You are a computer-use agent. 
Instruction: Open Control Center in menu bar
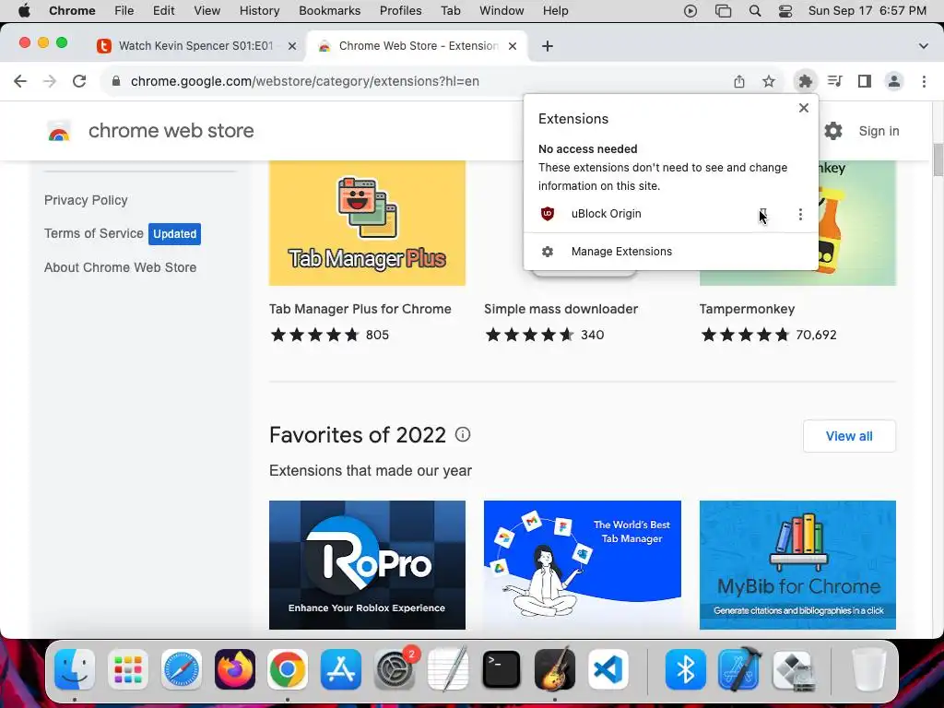pos(785,11)
